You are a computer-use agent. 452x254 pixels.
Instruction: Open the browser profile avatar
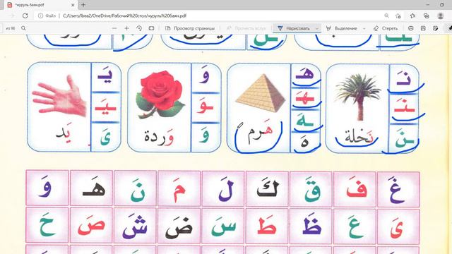pos(441,16)
